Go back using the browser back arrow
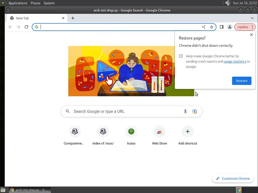This screenshot has width=258, height=193. (10, 27)
